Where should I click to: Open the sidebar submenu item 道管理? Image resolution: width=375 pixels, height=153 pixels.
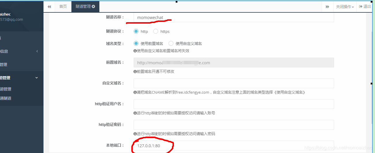tap(6, 89)
